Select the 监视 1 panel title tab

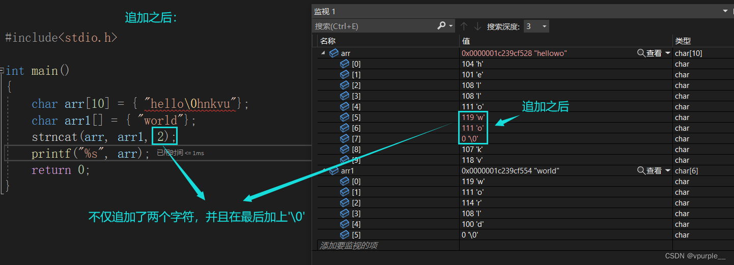pos(325,11)
